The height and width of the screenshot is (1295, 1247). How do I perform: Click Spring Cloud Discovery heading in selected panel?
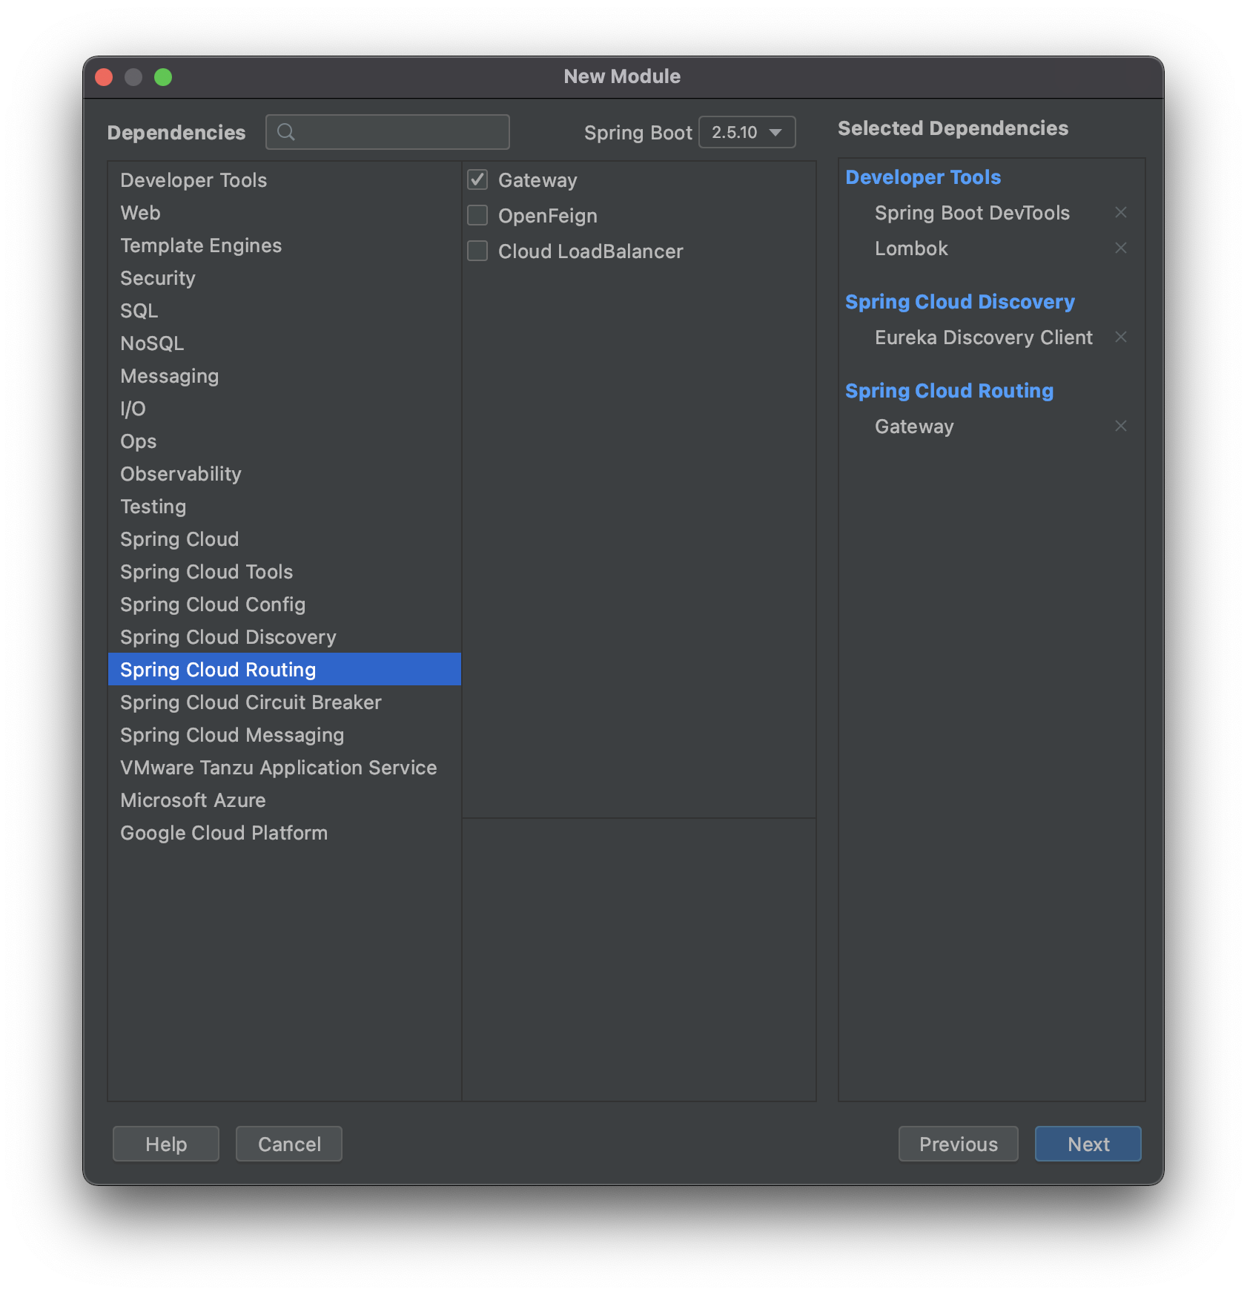(959, 302)
